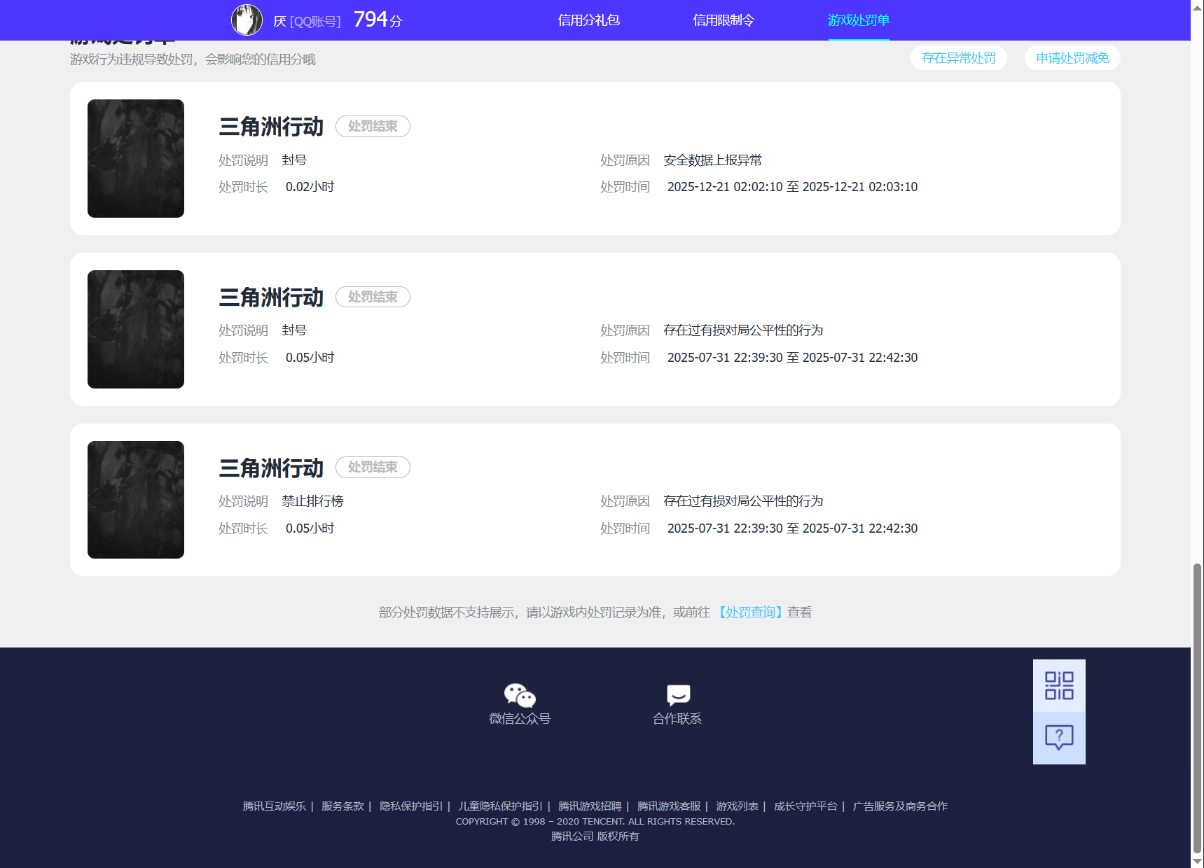Click the scrollbar down arrow

(x=1198, y=862)
